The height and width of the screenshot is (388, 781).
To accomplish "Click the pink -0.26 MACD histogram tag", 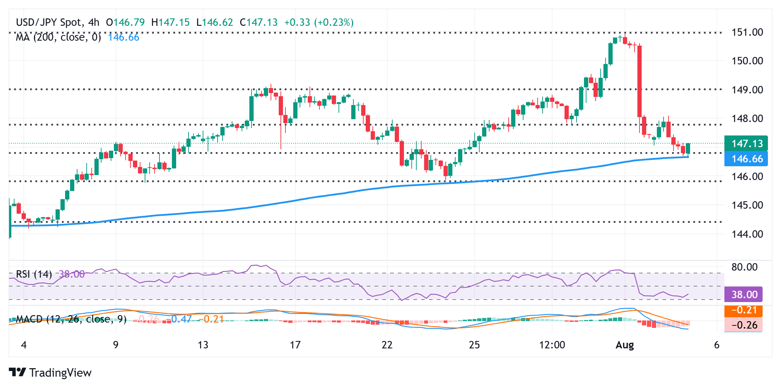I will pos(744,325).
